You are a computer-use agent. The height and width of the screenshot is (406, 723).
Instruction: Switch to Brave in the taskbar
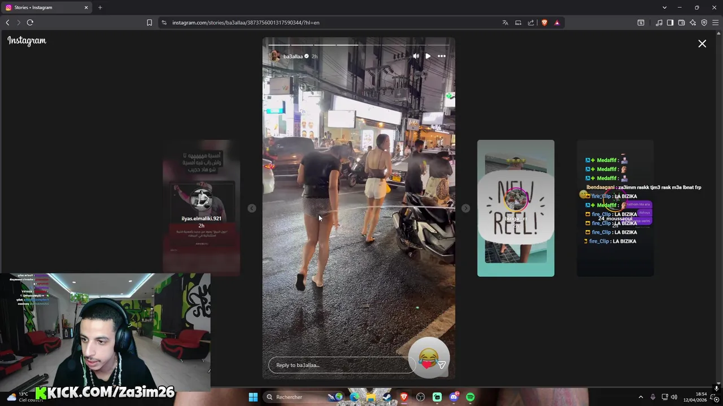click(x=404, y=397)
